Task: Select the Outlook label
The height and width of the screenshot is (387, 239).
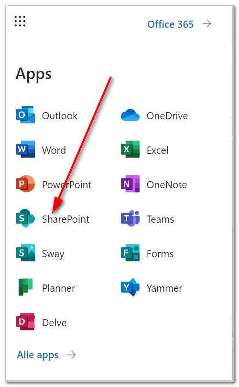Action: 60,116
